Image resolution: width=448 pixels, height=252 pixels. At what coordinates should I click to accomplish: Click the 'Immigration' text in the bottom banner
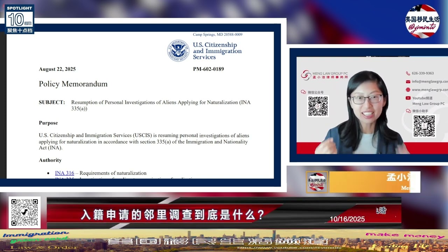pyautogui.click(x=36, y=234)
